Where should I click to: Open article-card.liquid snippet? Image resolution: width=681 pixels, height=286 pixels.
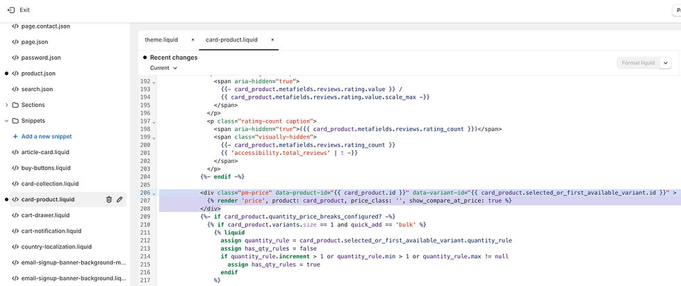pos(45,152)
